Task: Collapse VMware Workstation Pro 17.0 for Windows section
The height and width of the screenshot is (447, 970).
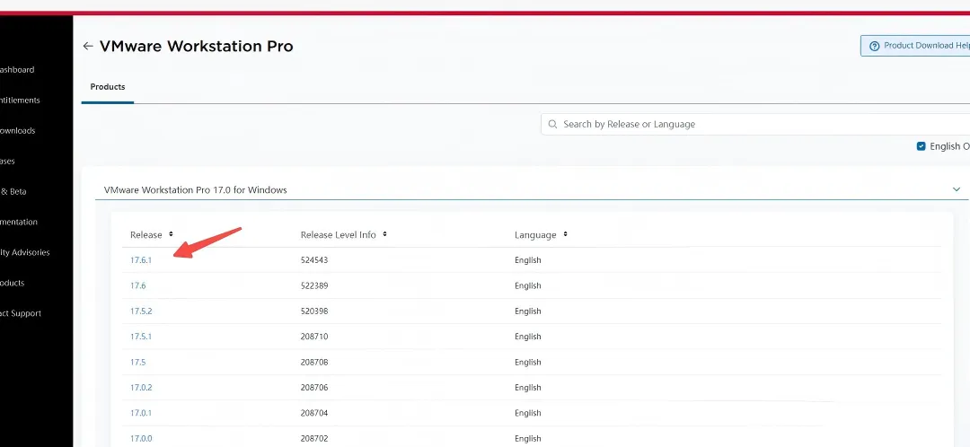Action: pos(957,189)
